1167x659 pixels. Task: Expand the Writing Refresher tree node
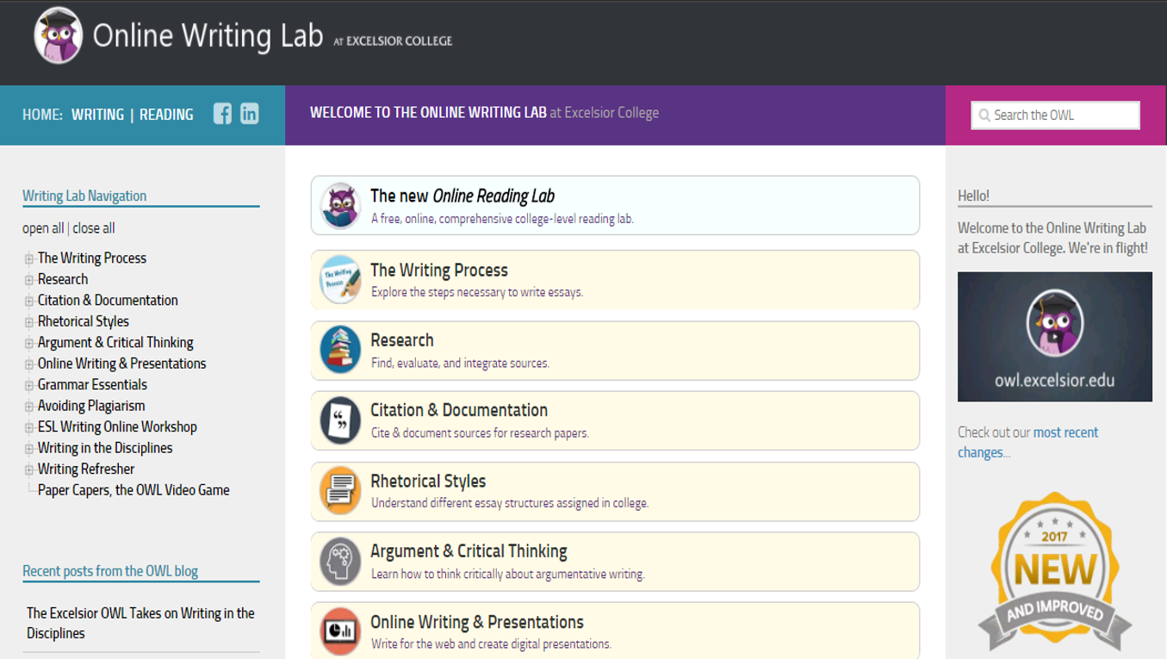pos(29,469)
